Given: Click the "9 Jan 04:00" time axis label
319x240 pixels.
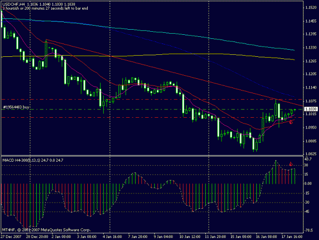Looking at the screenshot, I should pos(163,237).
